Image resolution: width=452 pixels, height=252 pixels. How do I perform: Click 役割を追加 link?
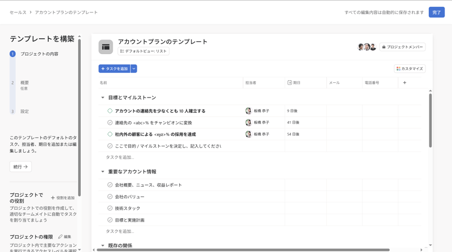(x=63, y=198)
